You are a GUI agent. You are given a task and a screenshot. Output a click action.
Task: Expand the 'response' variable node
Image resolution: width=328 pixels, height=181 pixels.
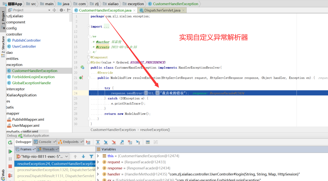pos(98,168)
